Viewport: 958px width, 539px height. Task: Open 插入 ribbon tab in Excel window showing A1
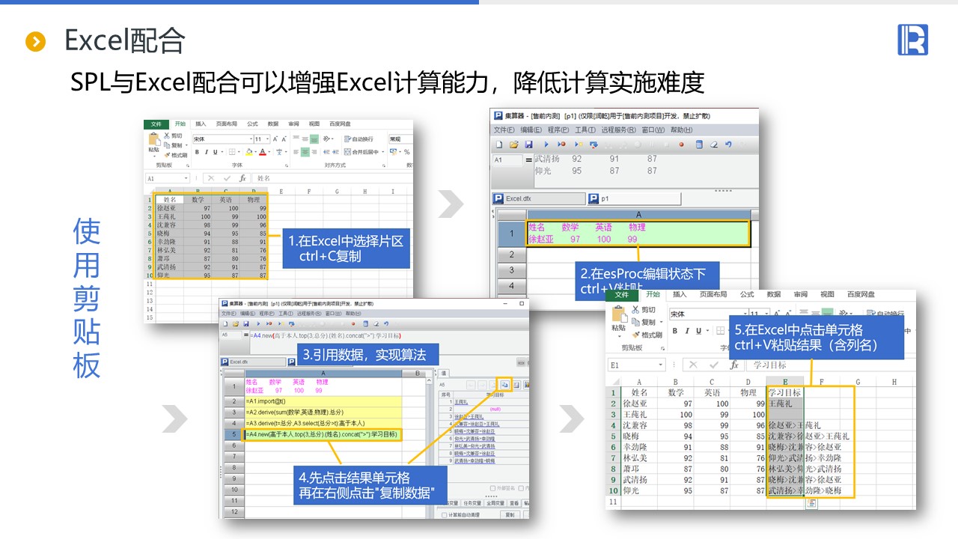(201, 124)
